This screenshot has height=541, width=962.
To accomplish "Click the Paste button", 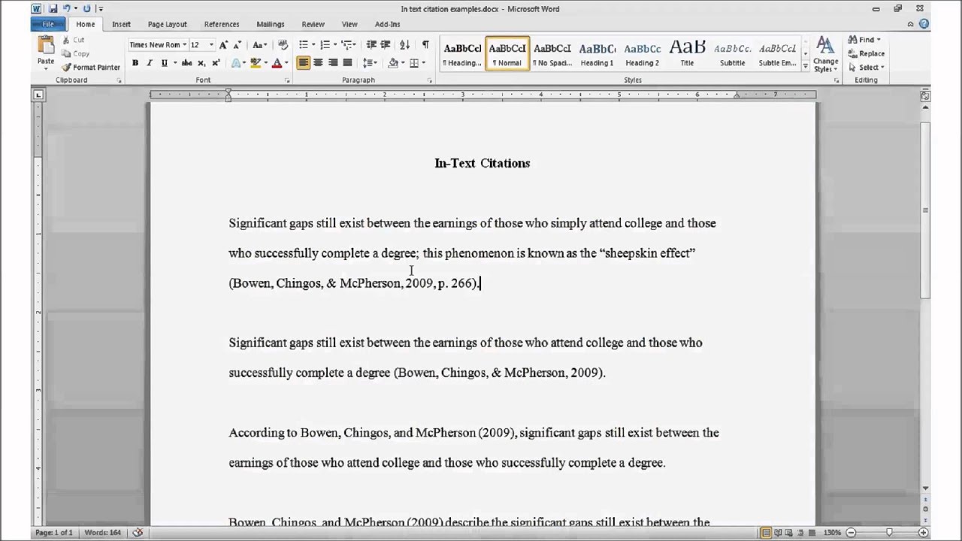I will click(46, 53).
